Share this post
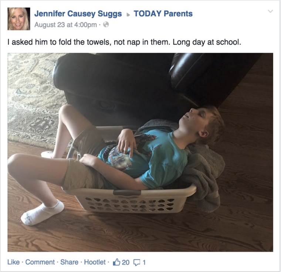Screen dimensions: 281x272 click(69, 262)
